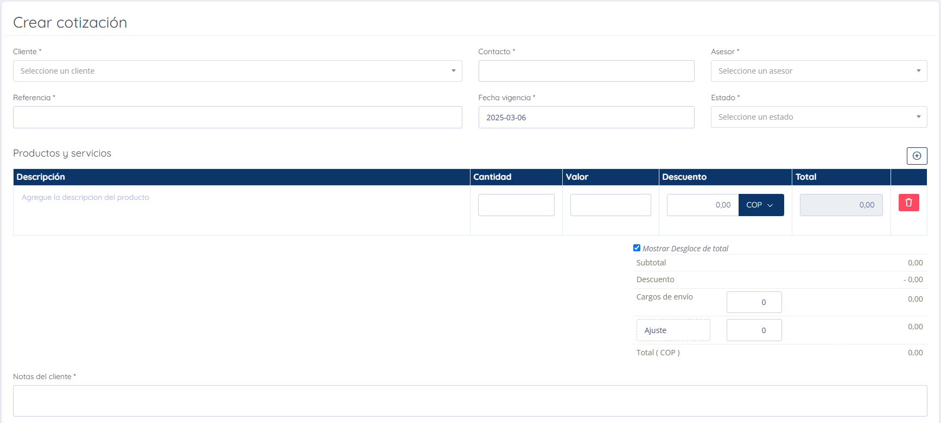Click the Subtotal label
This screenshot has height=423, width=941.
pos(651,263)
